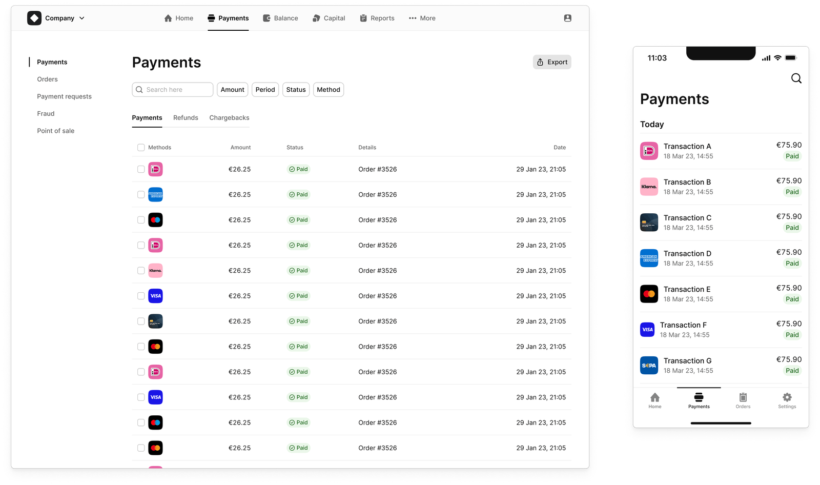Open the Status filter dropdown
The width and height of the screenshot is (820, 485).
296,90
